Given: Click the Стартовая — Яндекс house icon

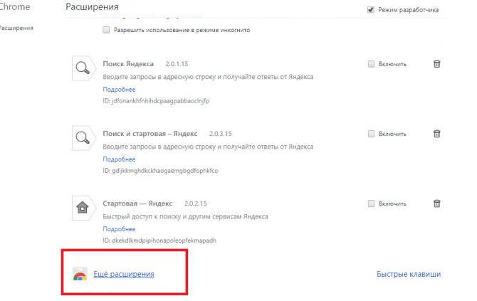Looking at the screenshot, I should pos(83,208).
